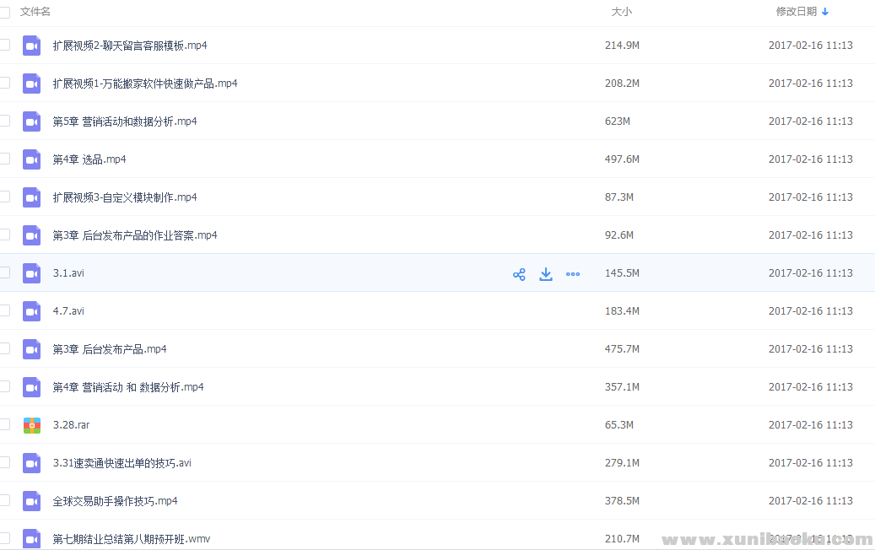Check the box for 第5章 营销活动和数据分析.mp4

click(x=5, y=121)
